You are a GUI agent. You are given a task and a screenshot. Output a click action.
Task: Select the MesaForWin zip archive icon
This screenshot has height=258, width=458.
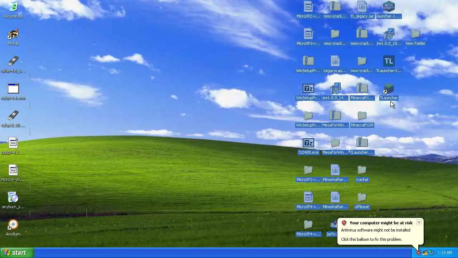(x=335, y=119)
